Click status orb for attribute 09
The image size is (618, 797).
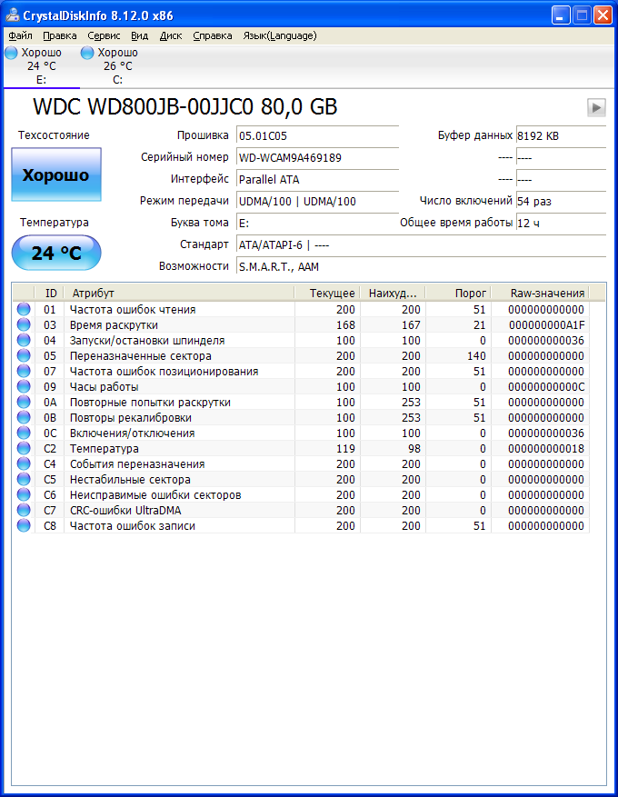pos(24,386)
